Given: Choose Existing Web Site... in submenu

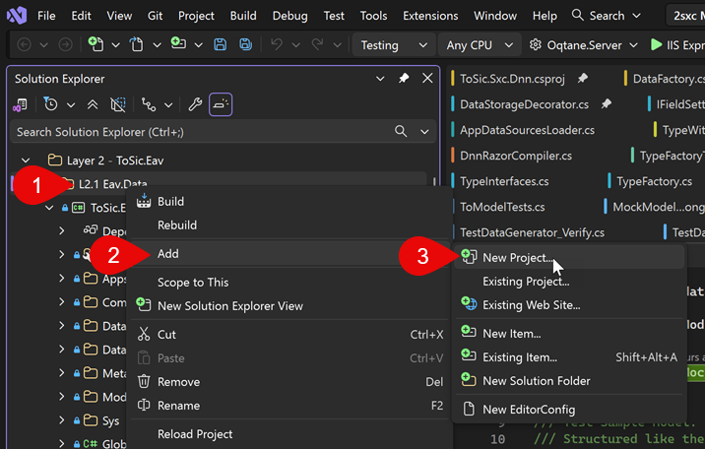Looking at the screenshot, I should [x=569, y=305].
